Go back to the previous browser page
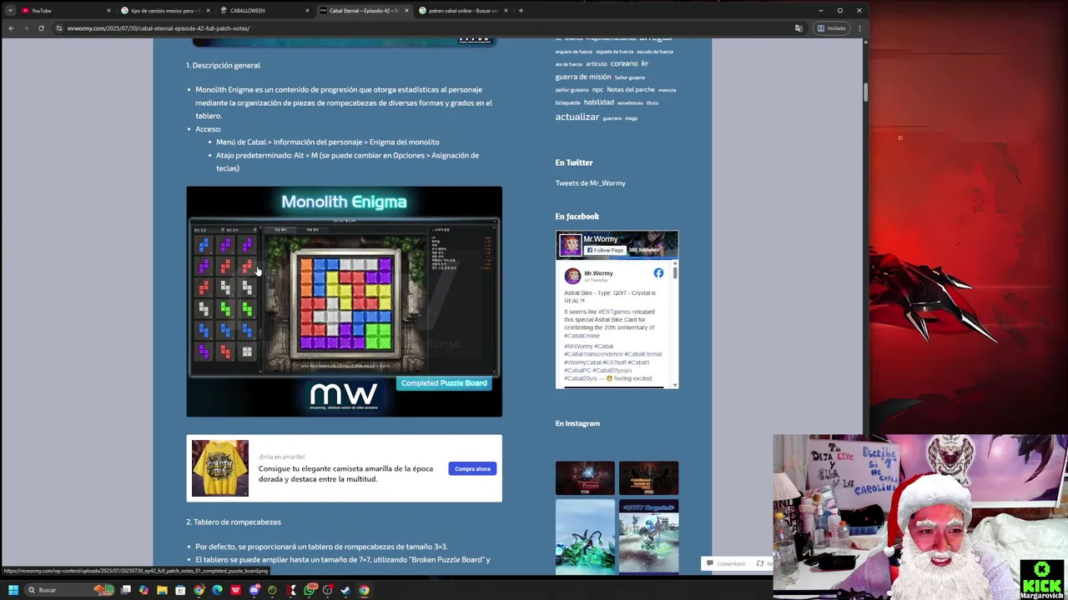1068x600 pixels. click(x=11, y=28)
